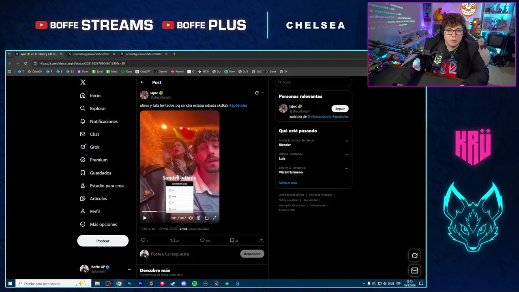Switch to Agucassa status browser tab
519x292 pixels.
tap(144, 54)
